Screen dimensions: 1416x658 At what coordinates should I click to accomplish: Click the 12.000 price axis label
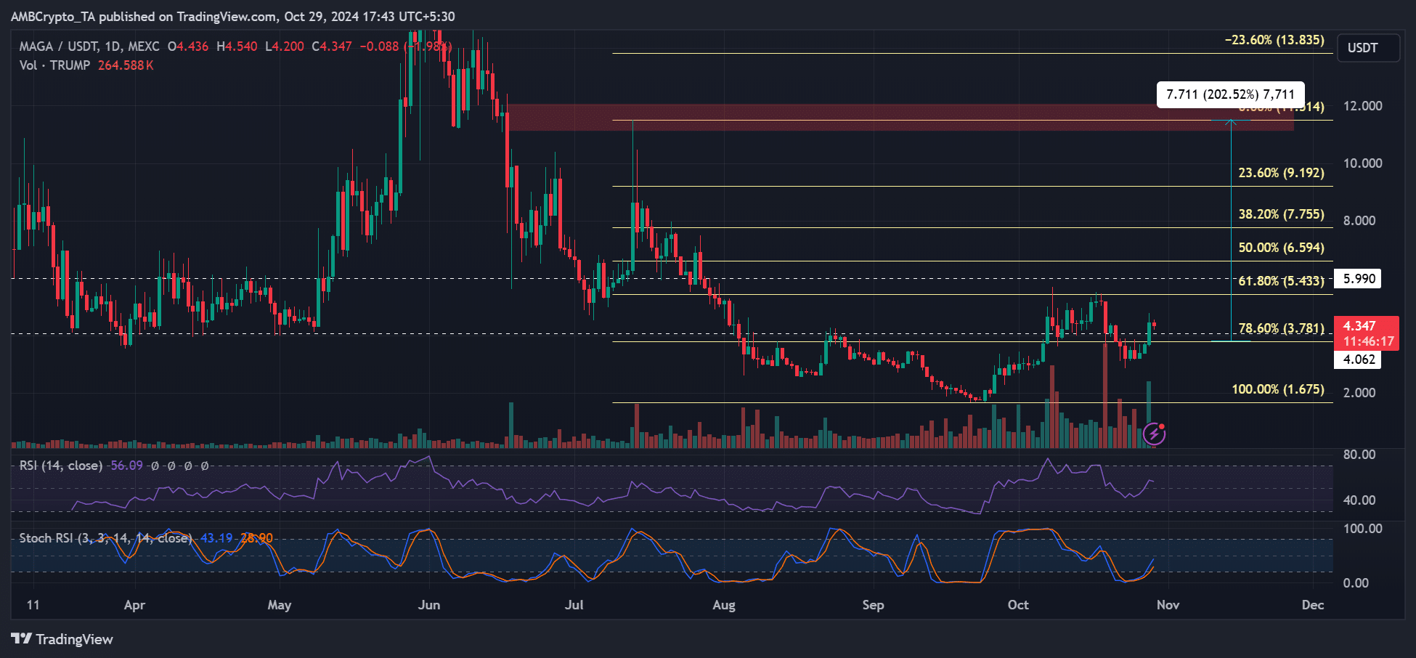coord(1362,106)
